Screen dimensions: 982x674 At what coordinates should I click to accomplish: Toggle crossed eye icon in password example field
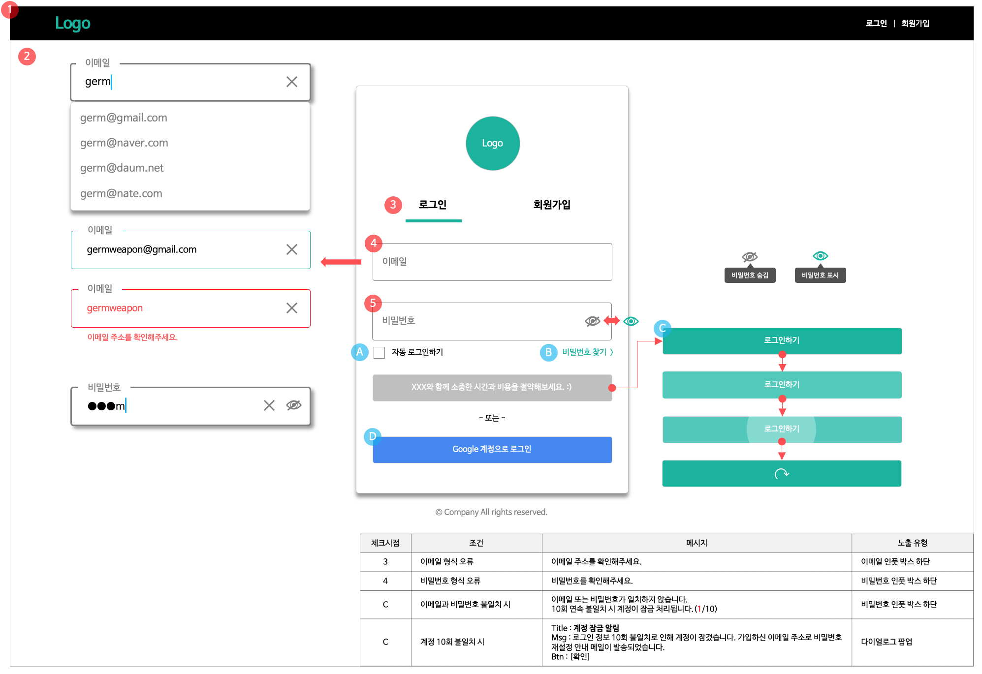coord(294,405)
